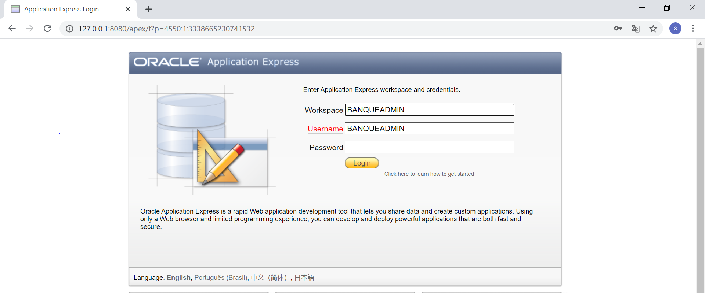Reload the Application Express page
This screenshot has width=705, height=293.
pyautogui.click(x=47, y=29)
